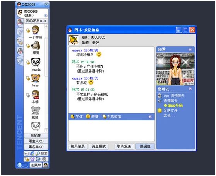Click the camera icon beside VQQ 视频聊天
The width and height of the screenshot is (216, 176).
159,96
